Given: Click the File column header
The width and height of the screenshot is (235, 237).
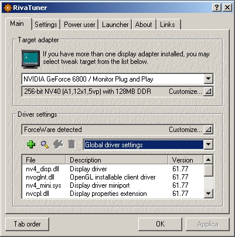Looking at the screenshot, I should pyautogui.click(x=43, y=160).
